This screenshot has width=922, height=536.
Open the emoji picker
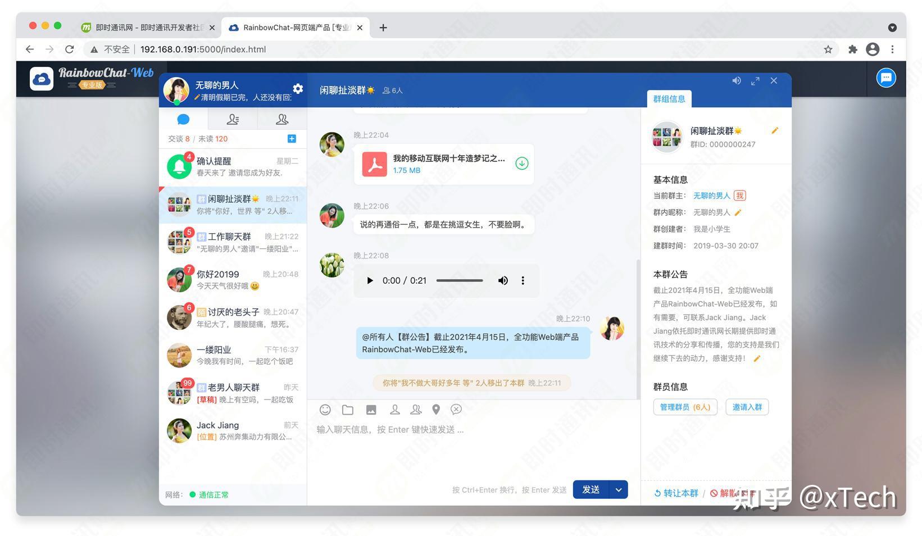tap(325, 410)
